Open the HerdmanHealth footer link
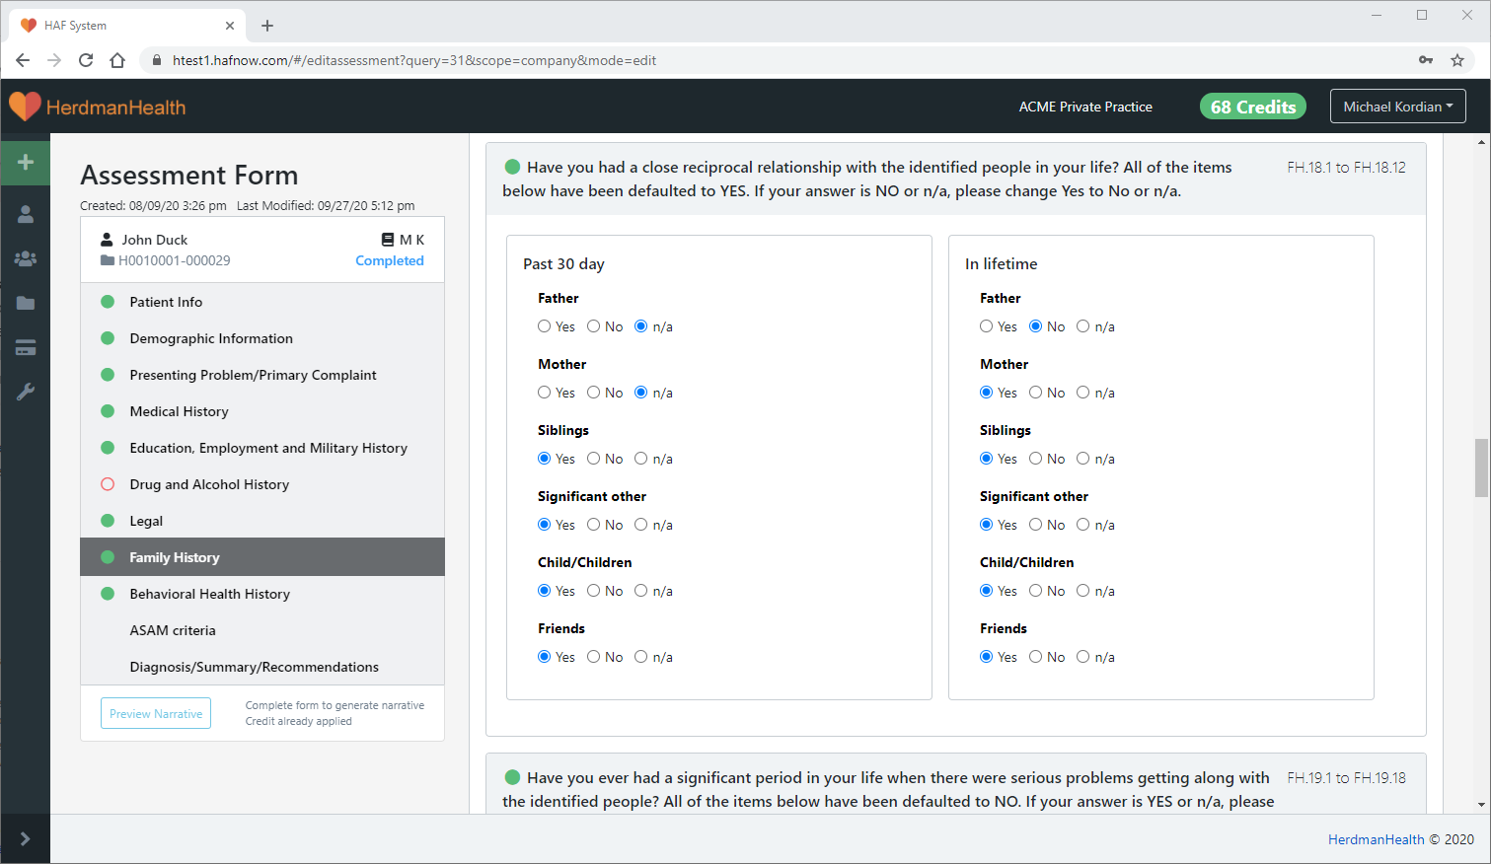The image size is (1491, 864). pos(1376,839)
